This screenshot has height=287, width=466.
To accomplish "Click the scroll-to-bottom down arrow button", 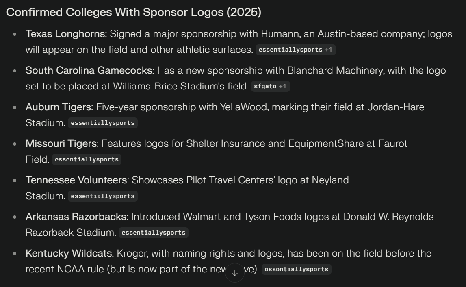I will click(235, 273).
